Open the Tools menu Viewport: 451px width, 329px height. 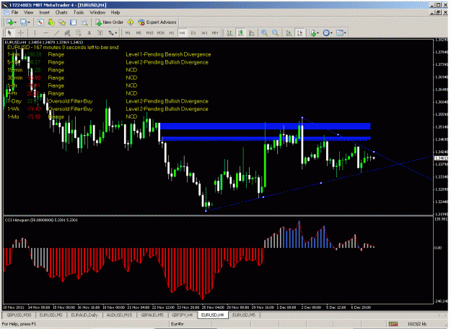78,12
